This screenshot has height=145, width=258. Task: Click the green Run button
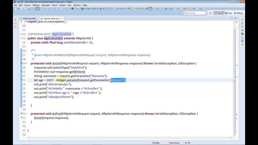point(94,8)
